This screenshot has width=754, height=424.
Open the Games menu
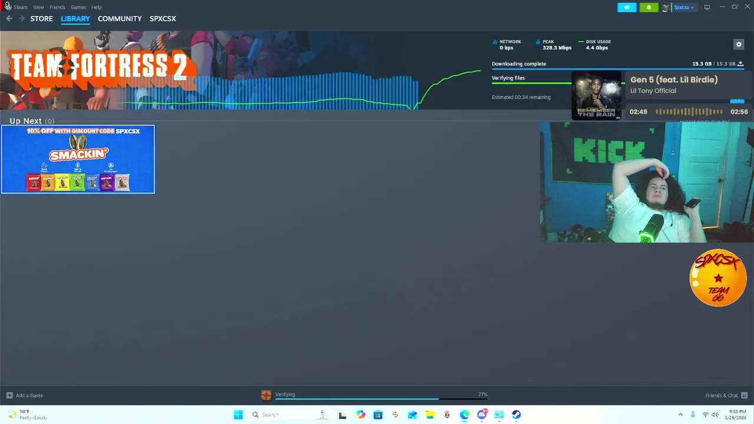click(x=78, y=7)
